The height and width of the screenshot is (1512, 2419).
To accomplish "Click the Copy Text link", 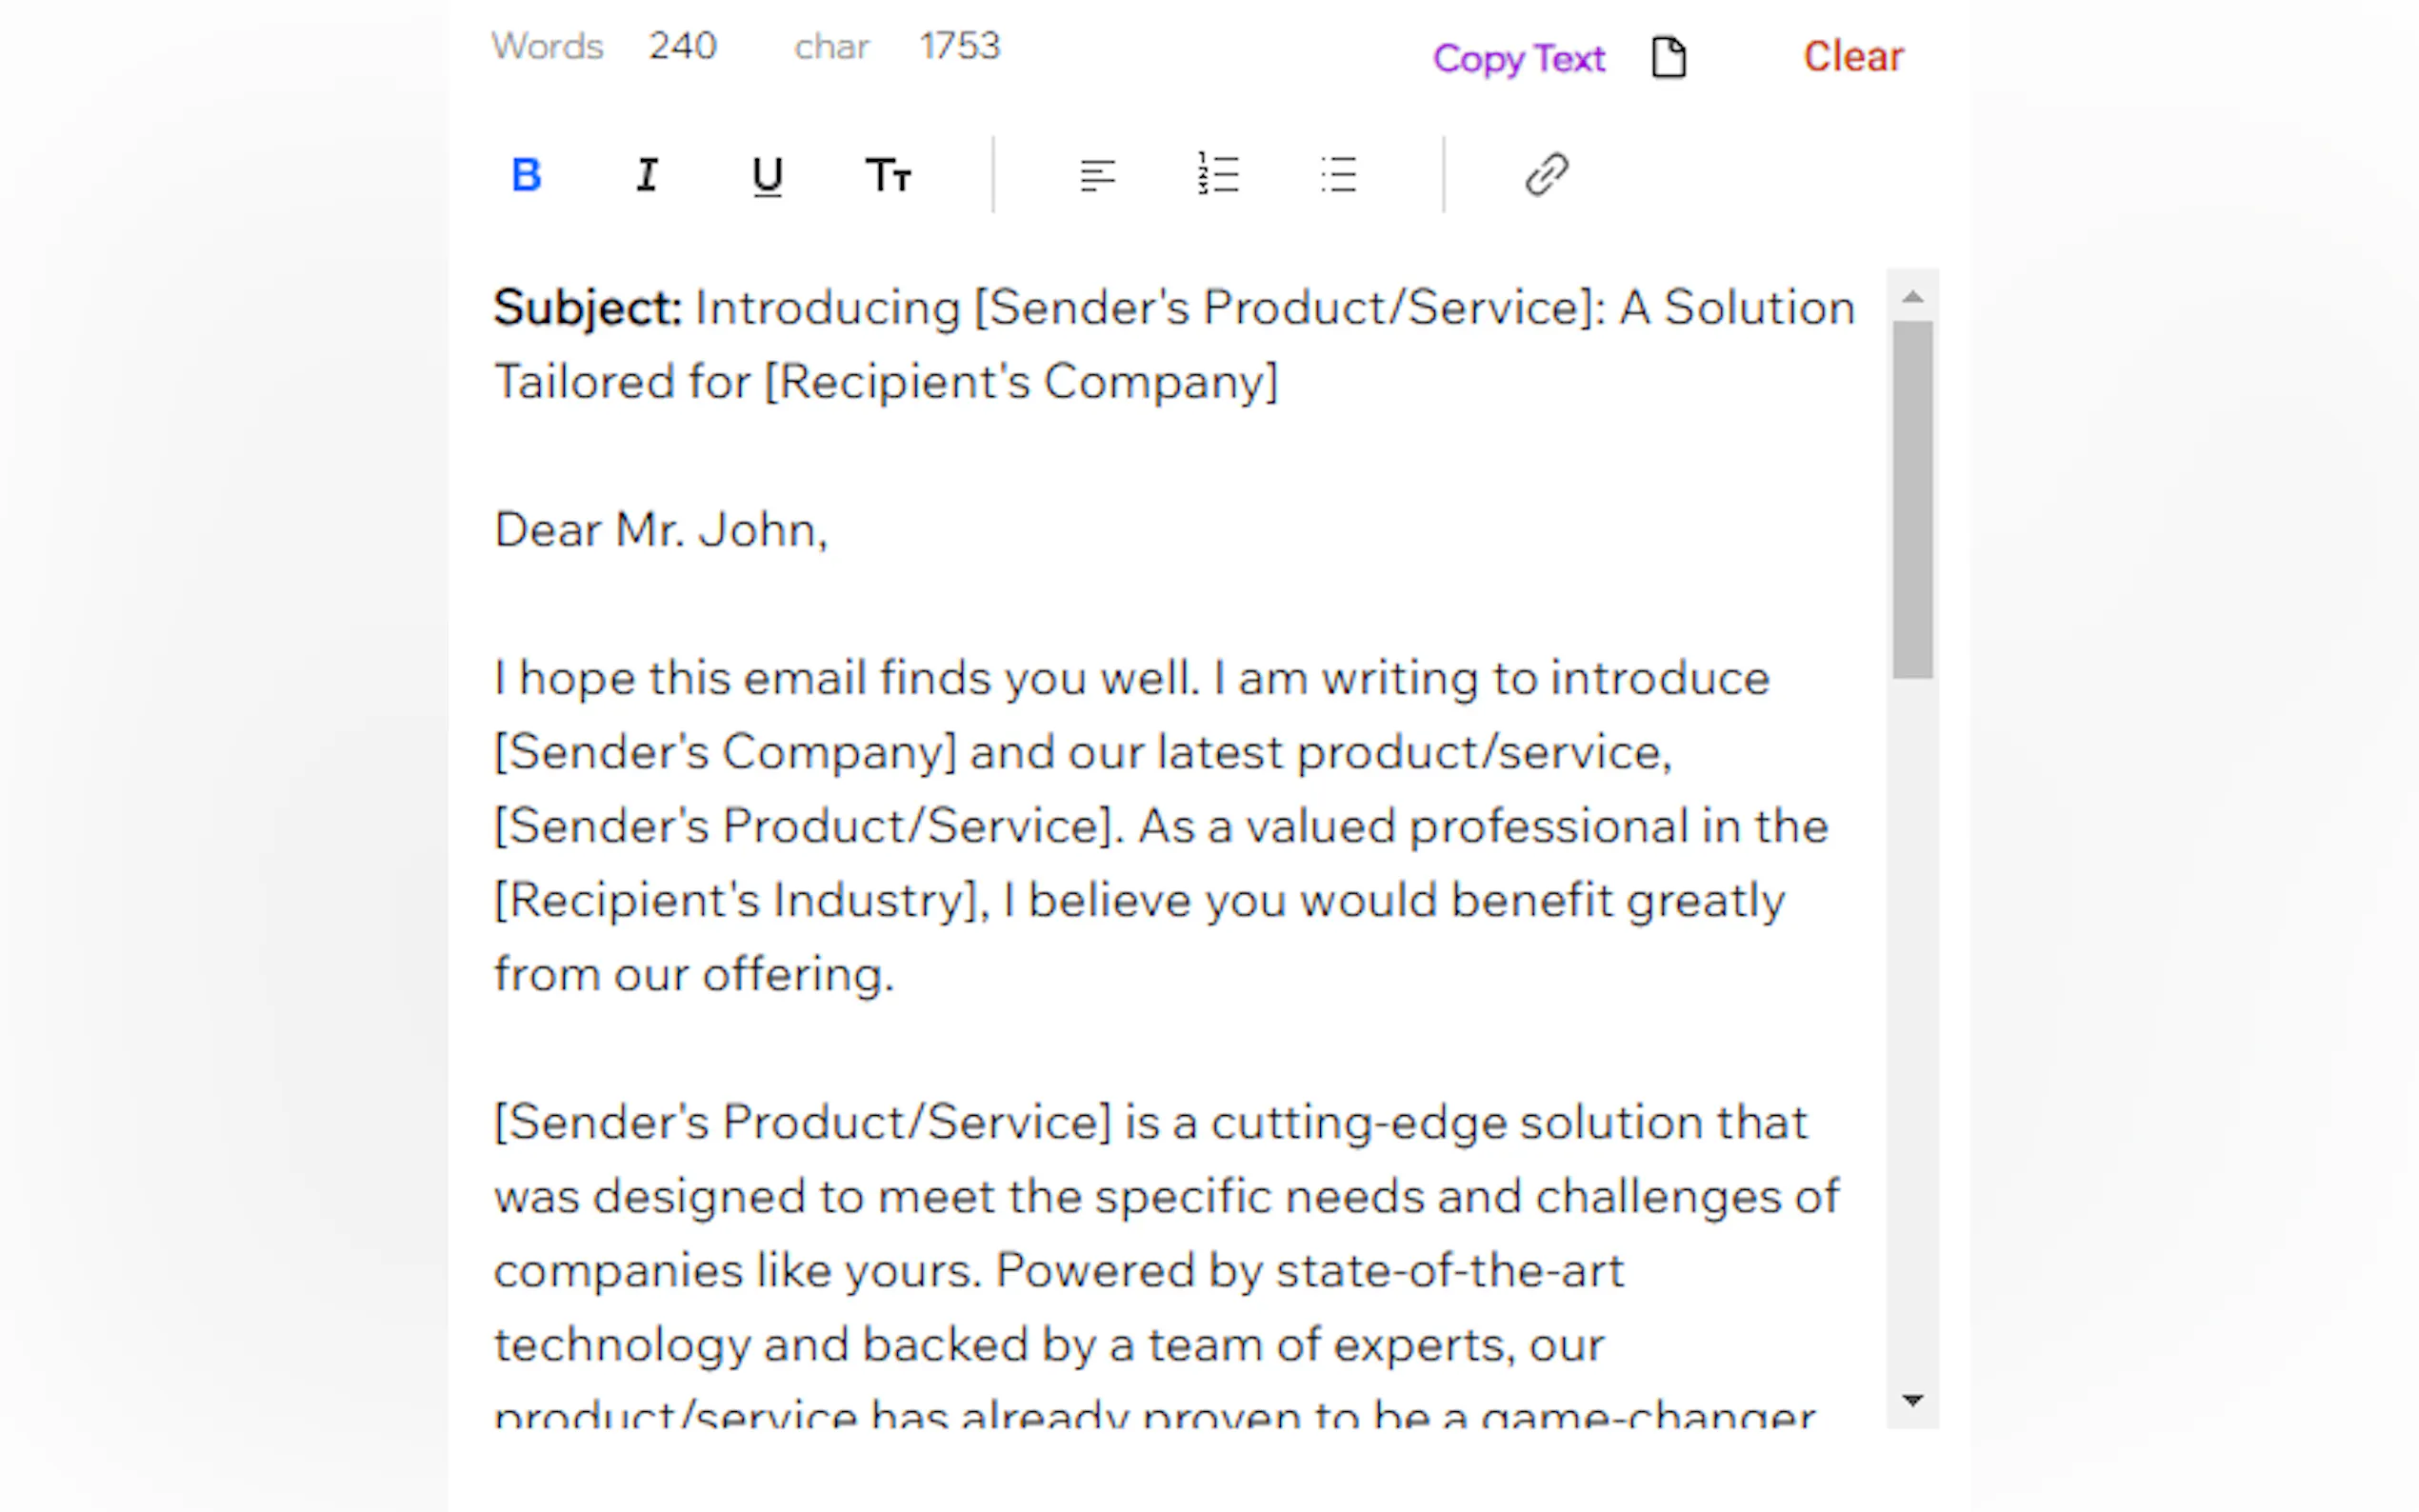I will pos(1518,58).
